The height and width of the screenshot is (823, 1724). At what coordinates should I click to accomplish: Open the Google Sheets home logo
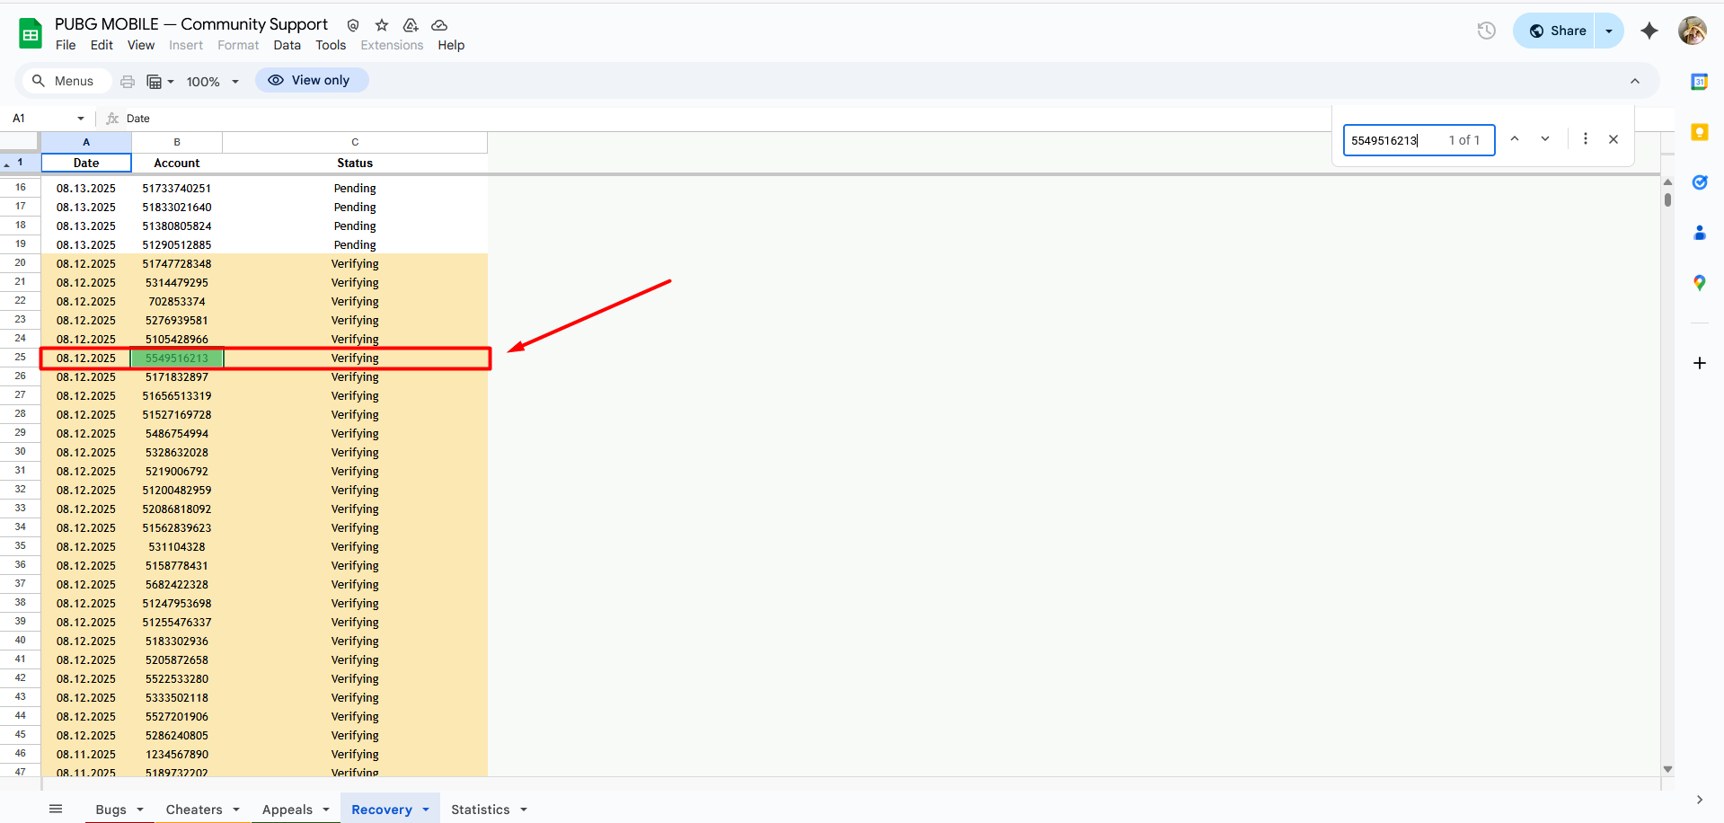click(x=31, y=34)
